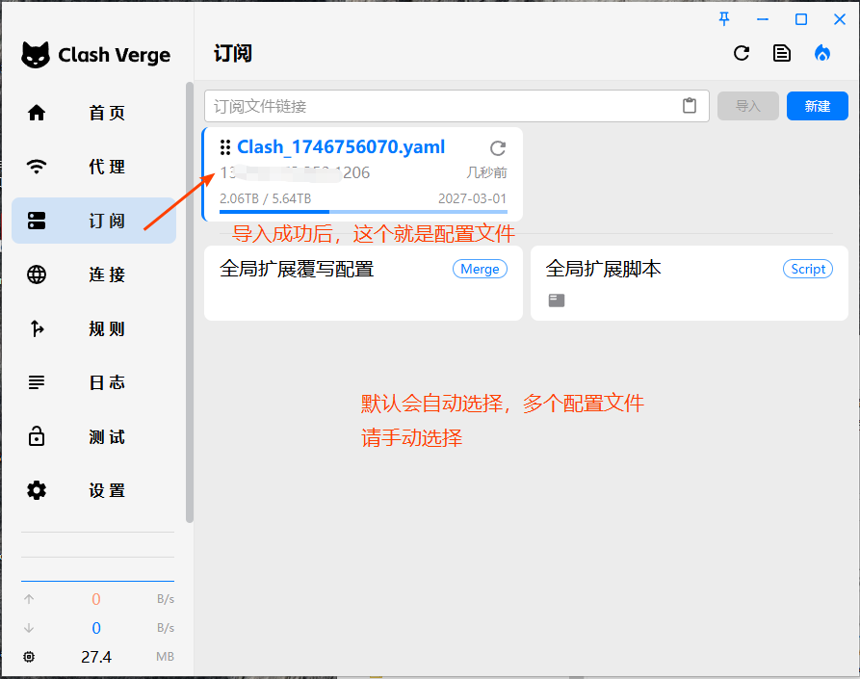Open the 连接 connections page
This screenshot has height=679, width=860.
pos(93,274)
